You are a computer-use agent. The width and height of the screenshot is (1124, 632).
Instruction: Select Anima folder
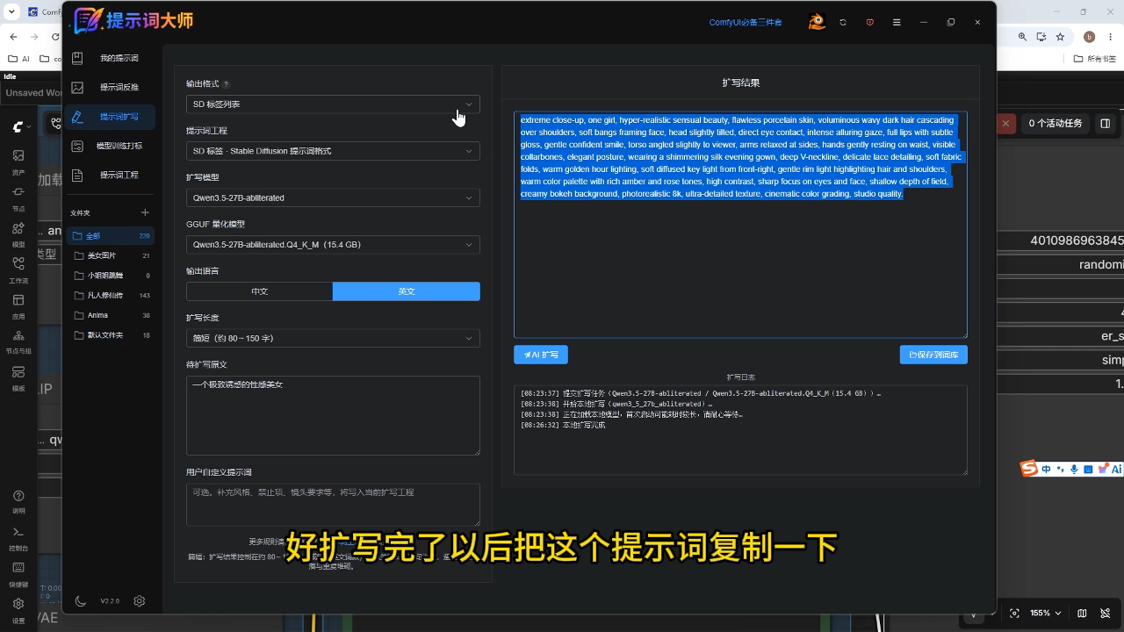(110, 315)
